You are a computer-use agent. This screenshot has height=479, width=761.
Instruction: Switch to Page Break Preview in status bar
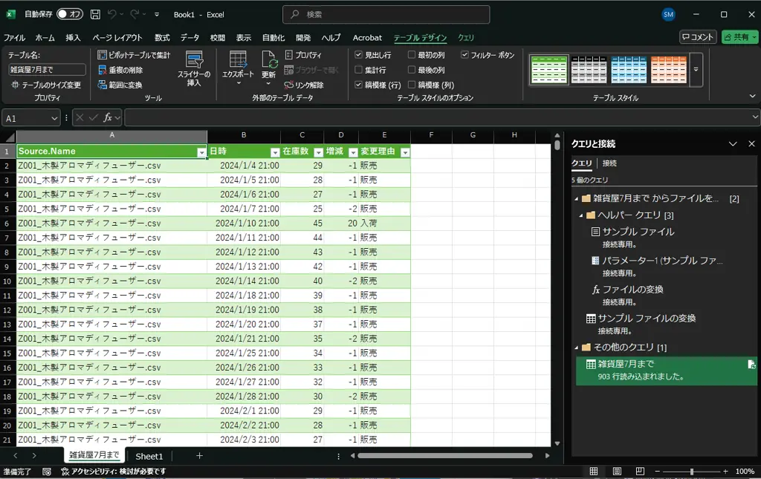pyautogui.click(x=640, y=472)
